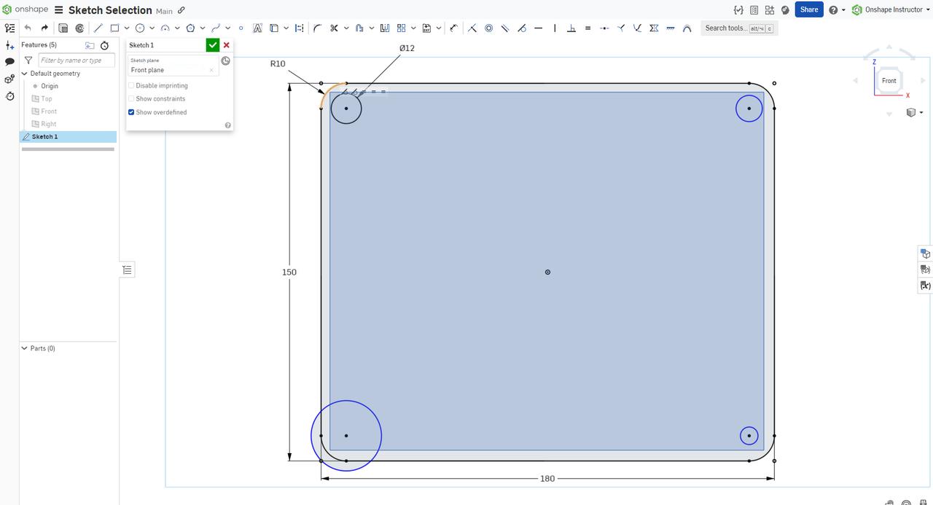The height and width of the screenshot is (505, 933).
Task: Enable the Show constraints option
Action: tap(131, 98)
